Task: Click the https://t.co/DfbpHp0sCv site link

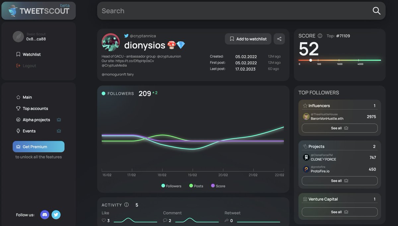Action: click(x=135, y=61)
